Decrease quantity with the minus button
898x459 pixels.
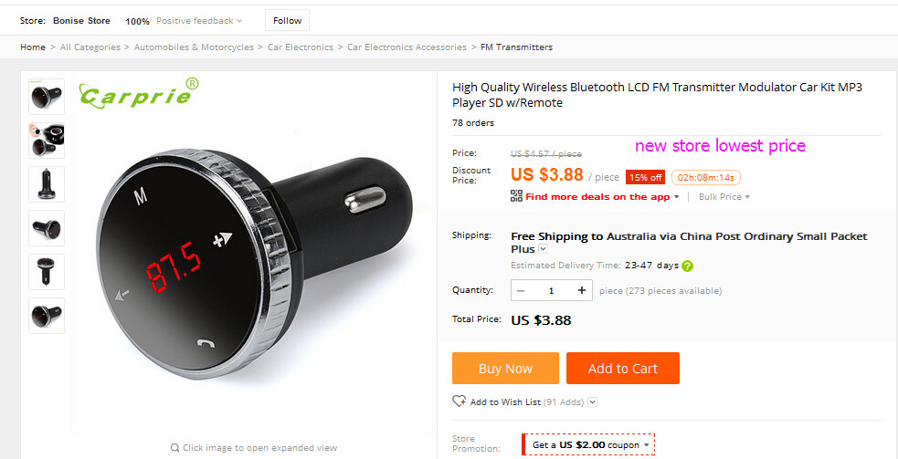[x=521, y=291]
